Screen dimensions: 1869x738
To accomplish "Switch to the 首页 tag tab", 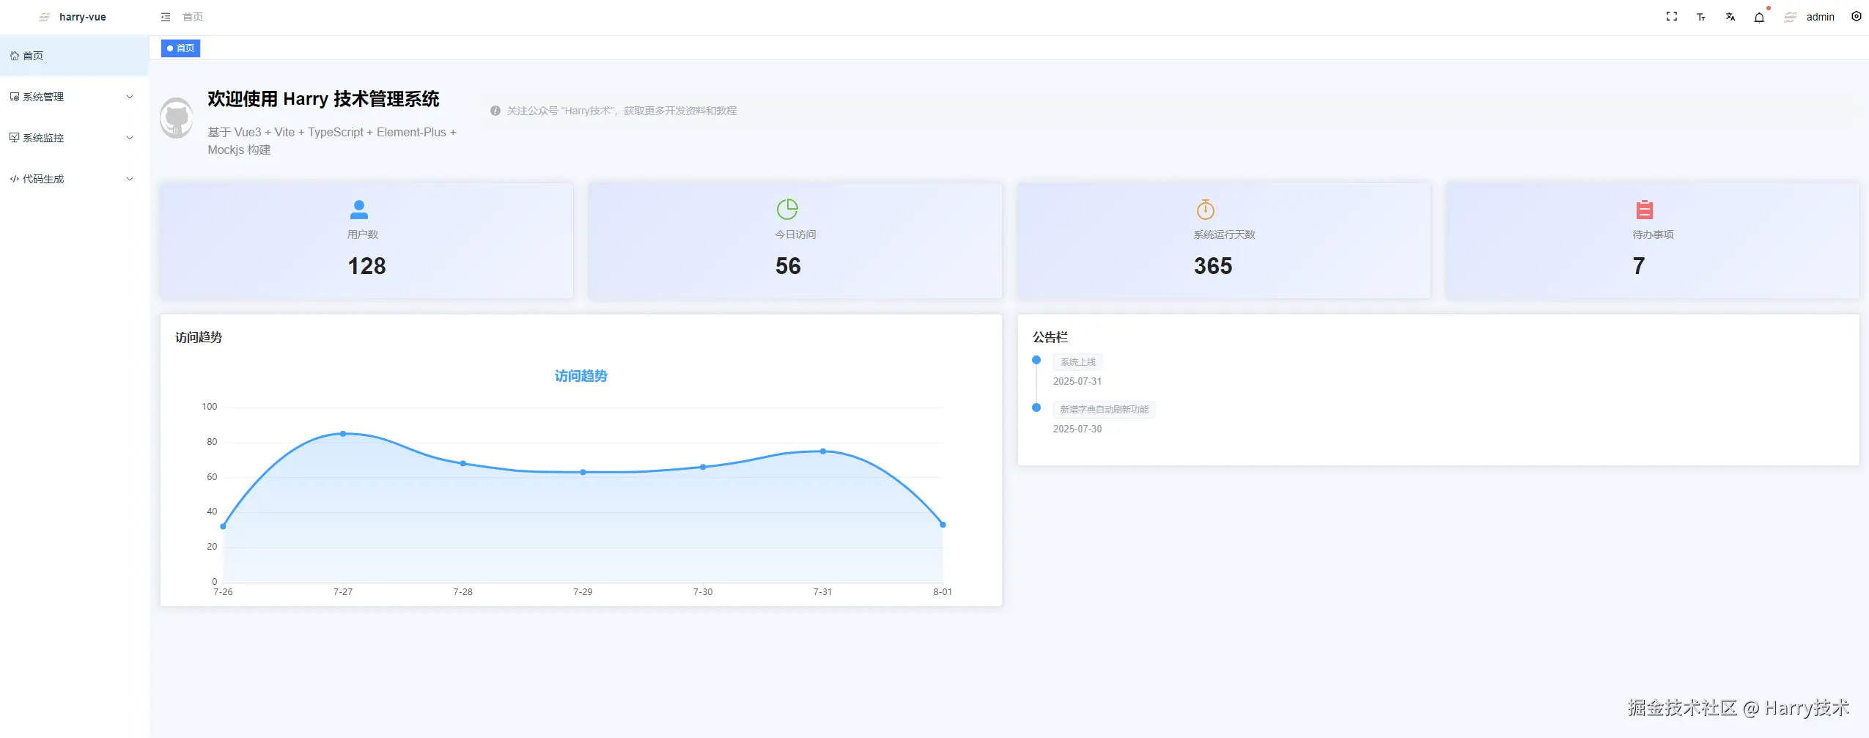I will (x=180, y=48).
